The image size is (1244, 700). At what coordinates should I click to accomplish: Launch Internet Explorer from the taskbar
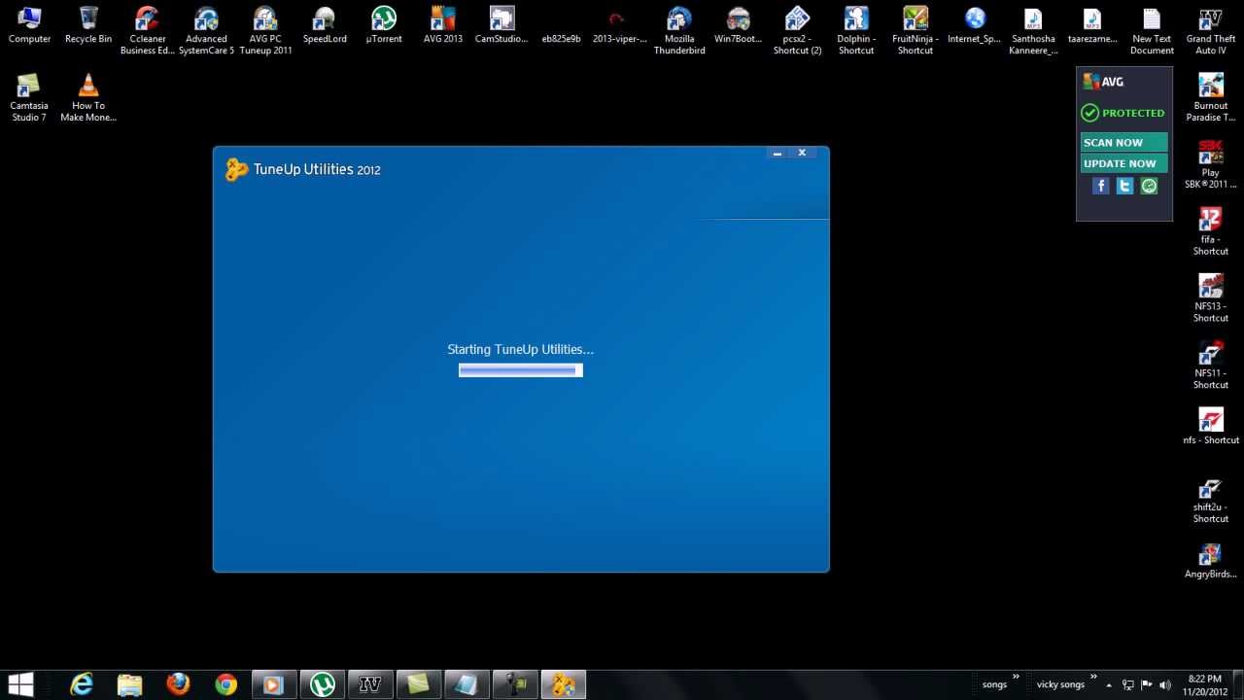click(82, 684)
